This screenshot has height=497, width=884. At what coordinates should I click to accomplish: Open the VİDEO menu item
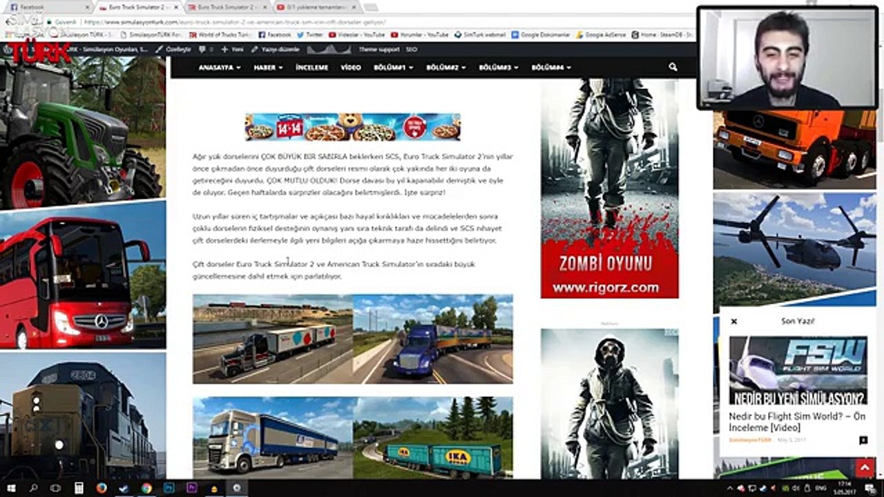tap(351, 68)
